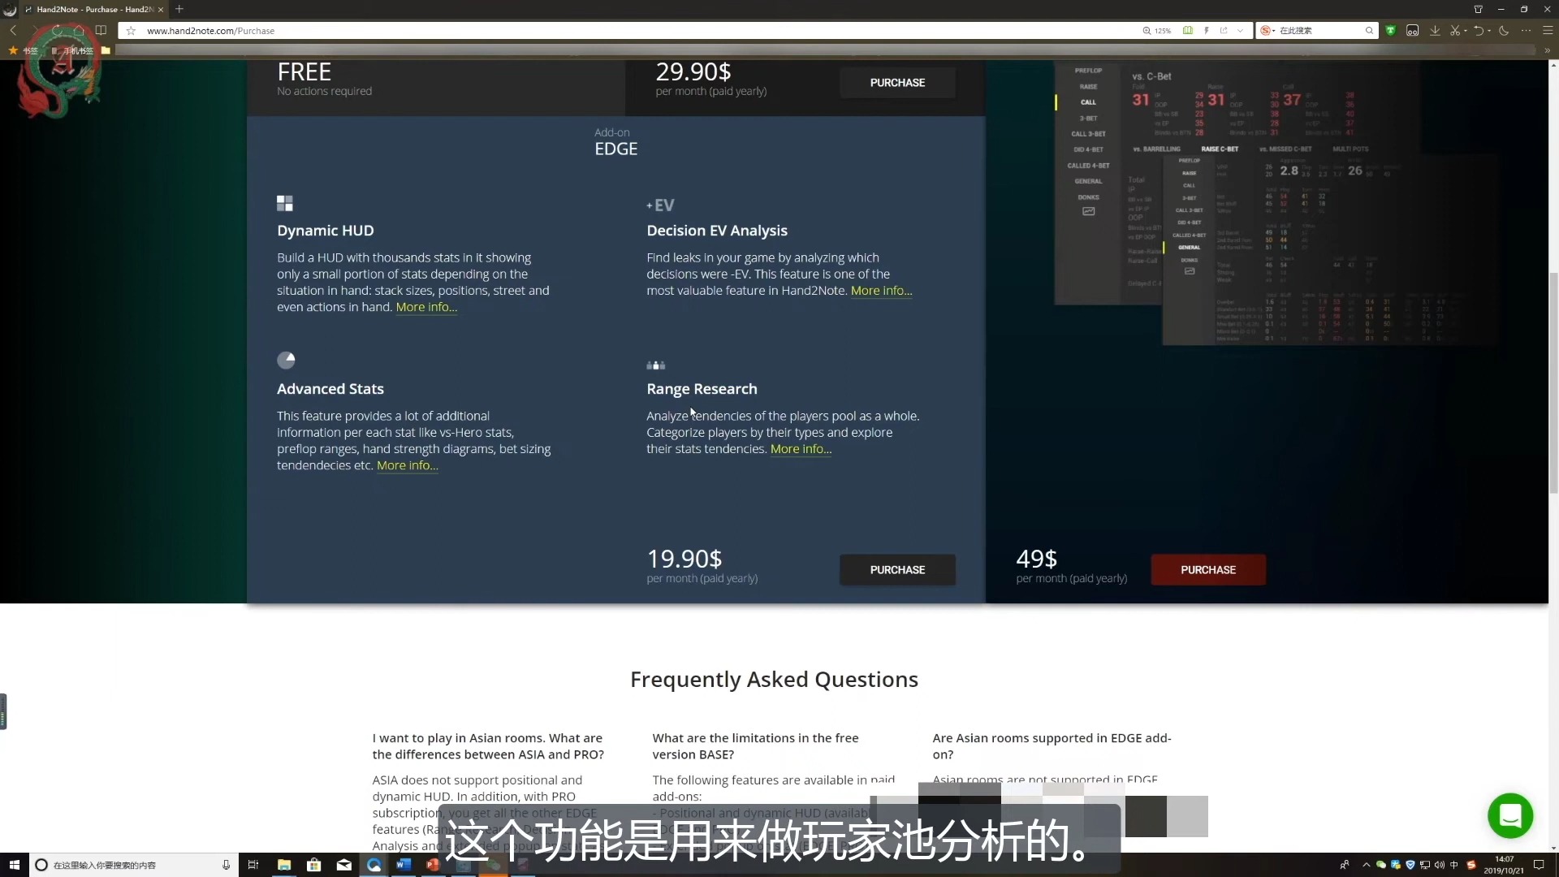Open the Sogou search engine selector

(1267, 31)
